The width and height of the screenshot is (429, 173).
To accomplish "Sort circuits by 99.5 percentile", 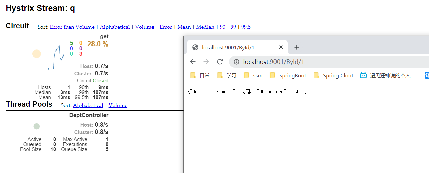I will [246, 27].
